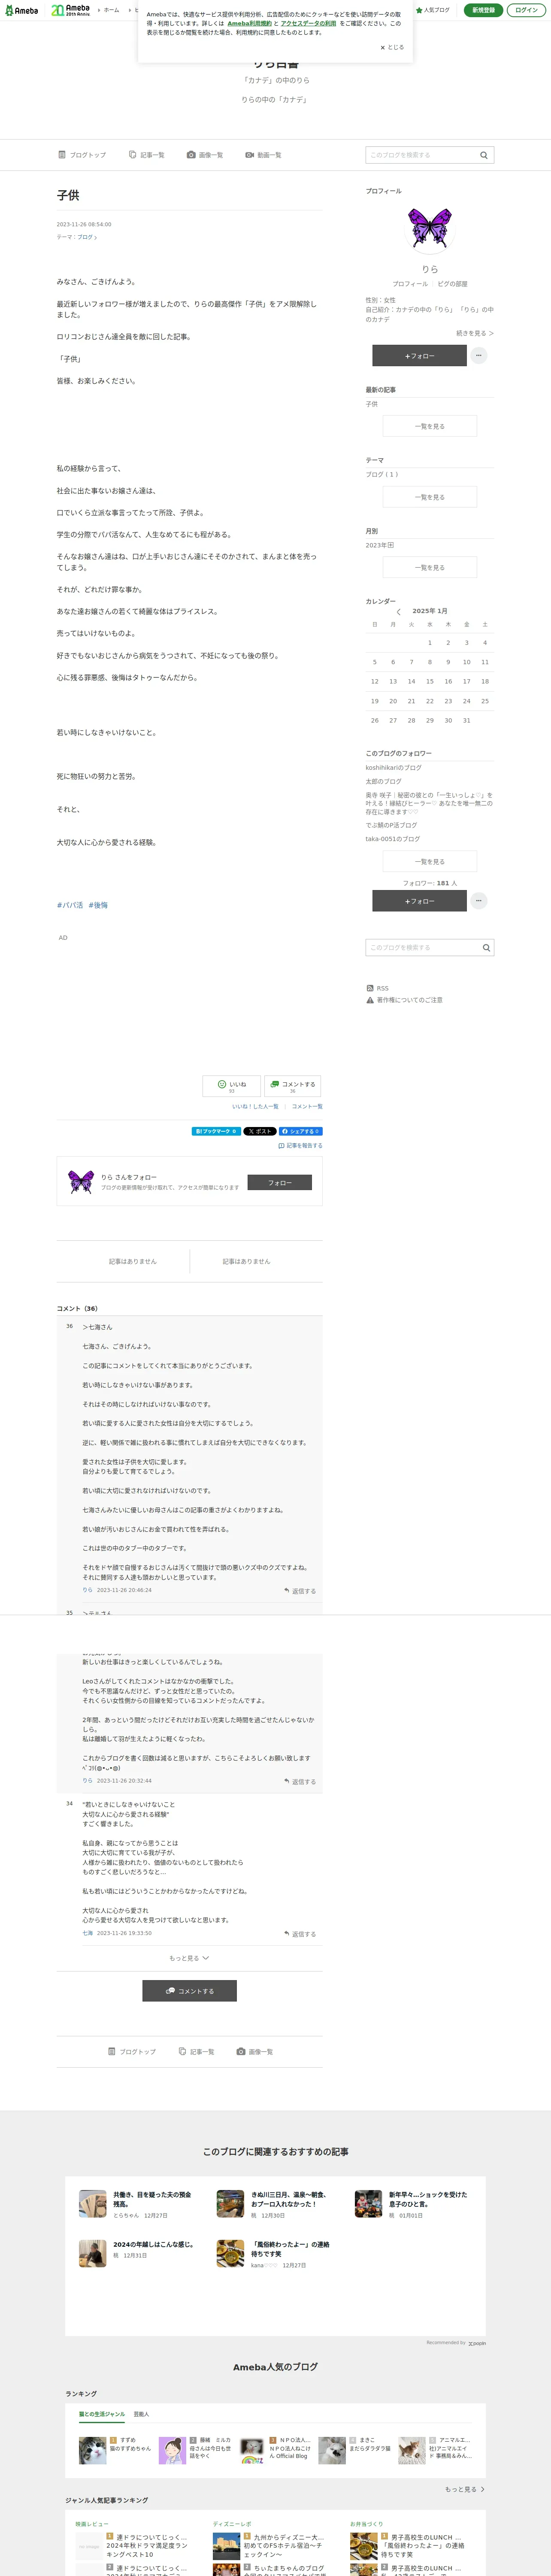Open the 動画一覧 tab
The width and height of the screenshot is (551, 2576).
point(263,155)
